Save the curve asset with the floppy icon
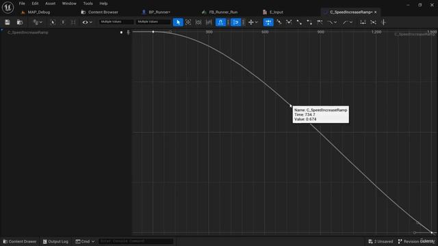 pos(8,23)
